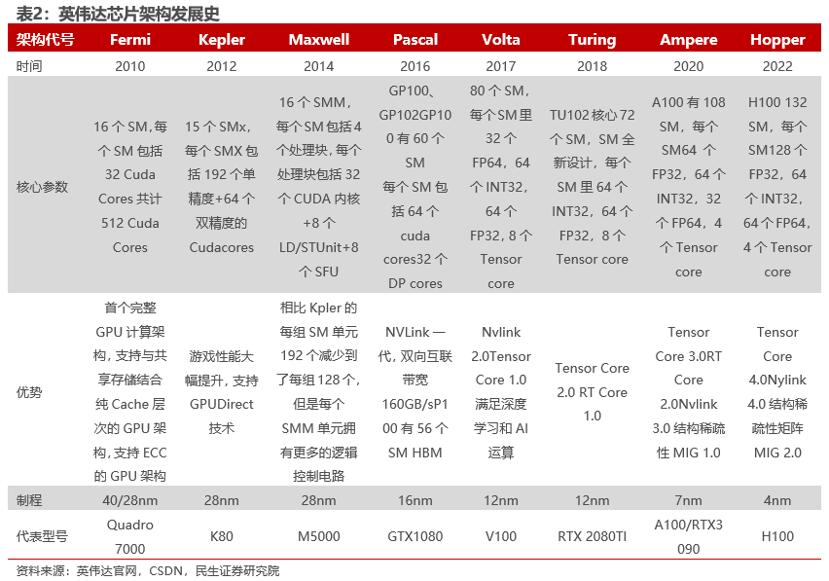The height and width of the screenshot is (581, 829).
Task: Click the Maxwell 28nm process cell
Action: click(x=319, y=500)
